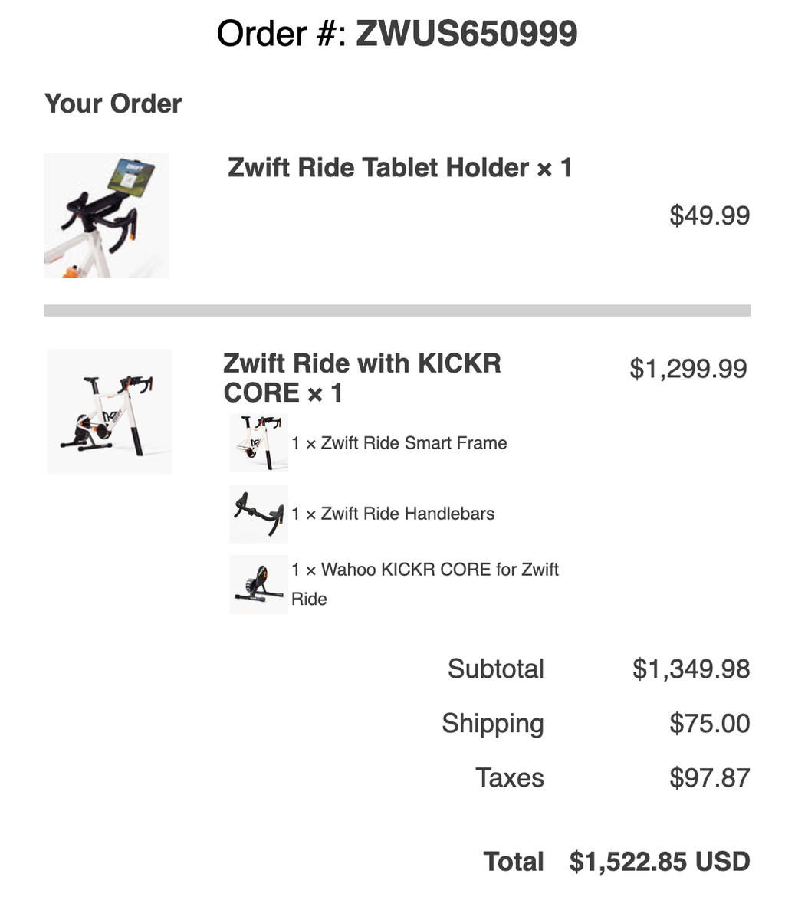
Task: Select the Zwift Ride Handlebars thumbnail
Action: pos(259,514)
